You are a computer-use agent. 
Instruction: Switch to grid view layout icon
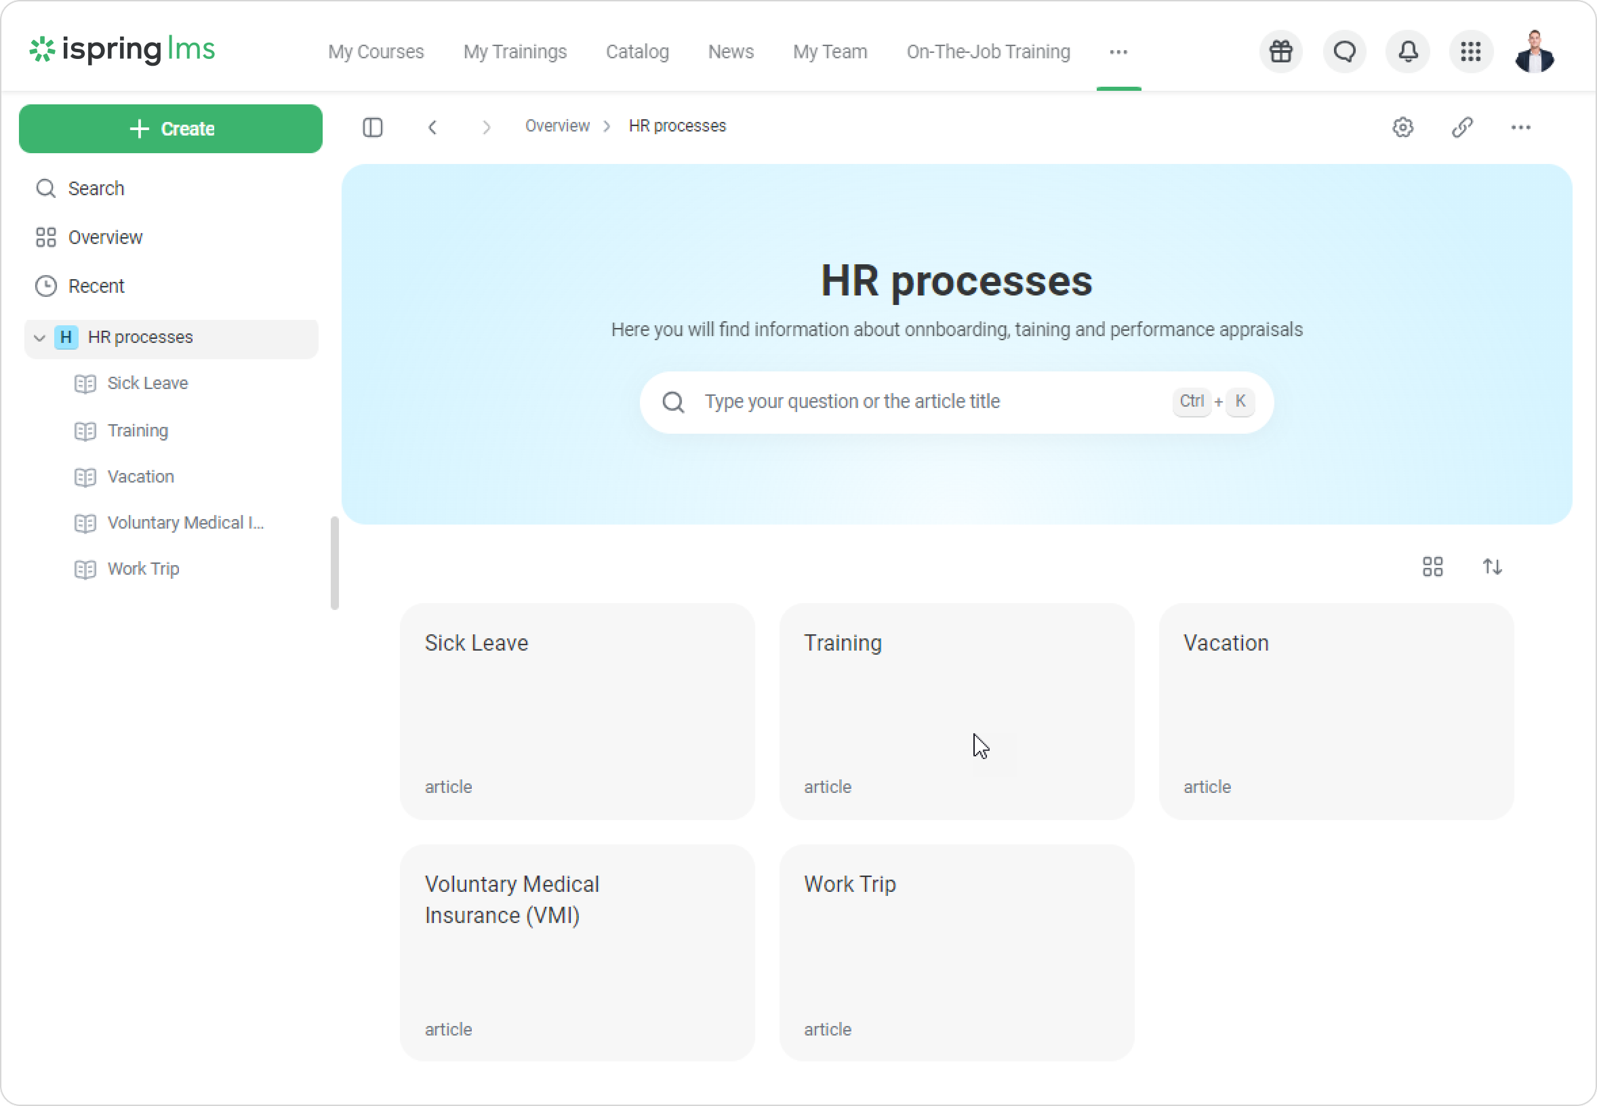click(1432, 567)
